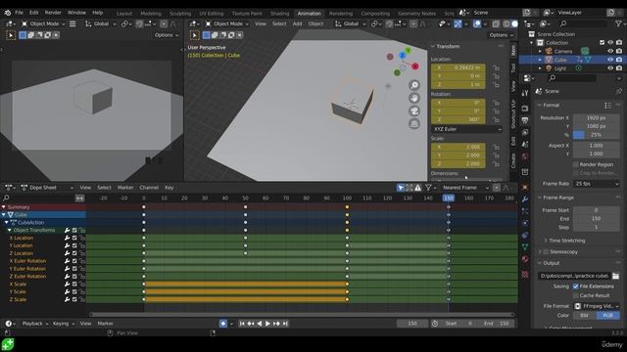Lock the Scale Y value
This screenshot has width=627, height=352.
point(496,155)
